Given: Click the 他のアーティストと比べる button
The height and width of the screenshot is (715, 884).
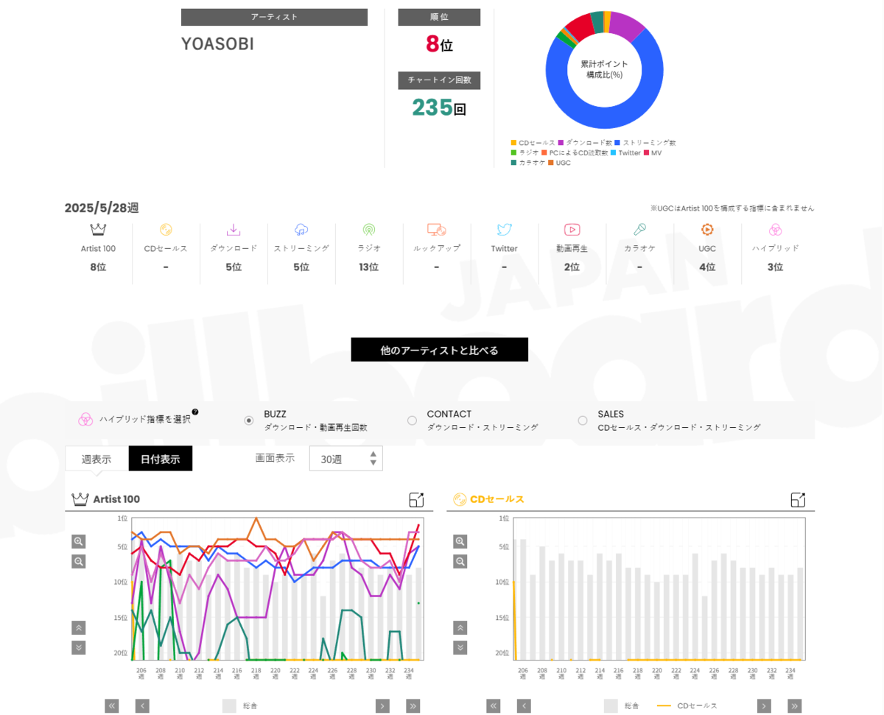Looking at the screenshot, I should (440, 351).
